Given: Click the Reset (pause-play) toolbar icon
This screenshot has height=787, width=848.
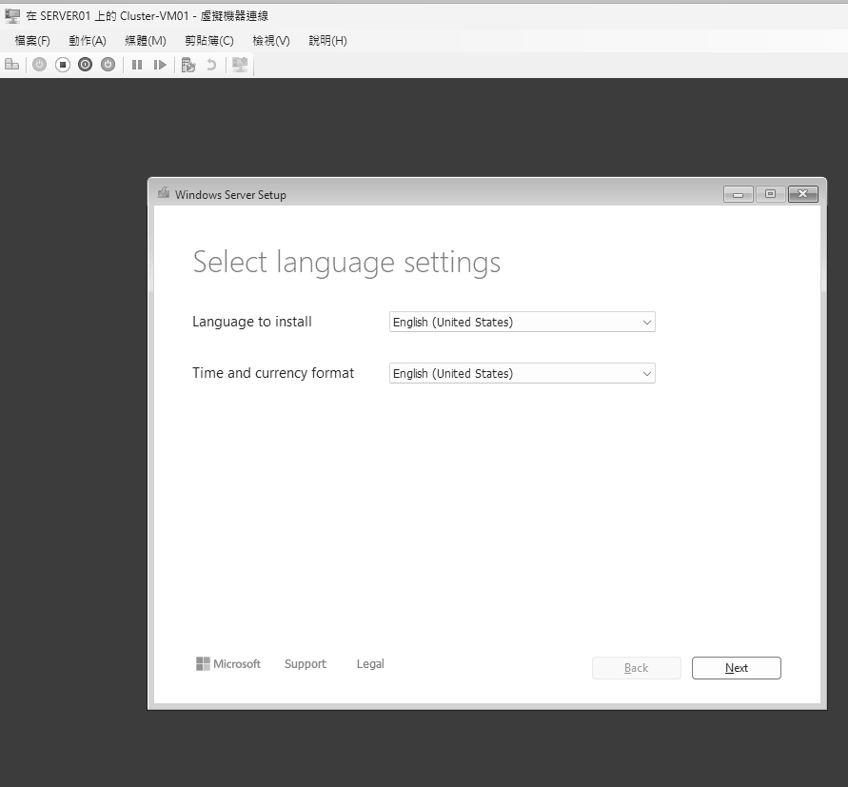Looking at the screenshot, I should click(160, 65).
